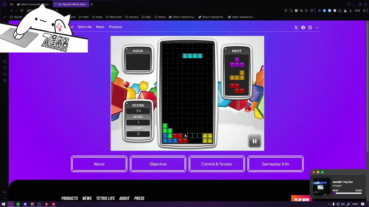This screenshot has width=369, height=207.
Task: Click the sendin' my luv album art
Action: (x=321, y=187)
